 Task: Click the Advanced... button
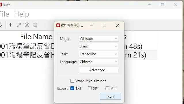(x=98, y=70)
